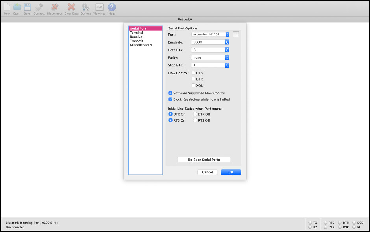Click the RTS status indicator light
The width and height of the screenshot is (370, 232).
tap(325, 223)
